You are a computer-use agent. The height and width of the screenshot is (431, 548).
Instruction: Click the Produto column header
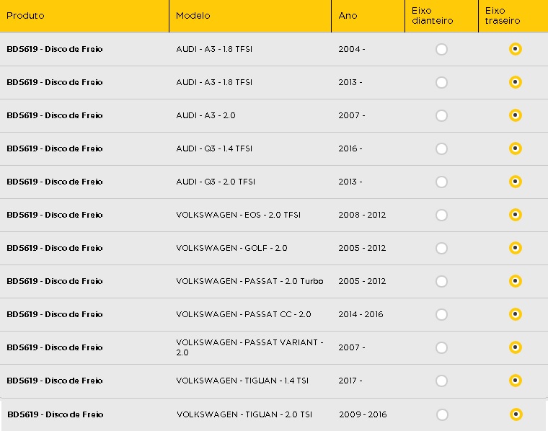[25, 16]
